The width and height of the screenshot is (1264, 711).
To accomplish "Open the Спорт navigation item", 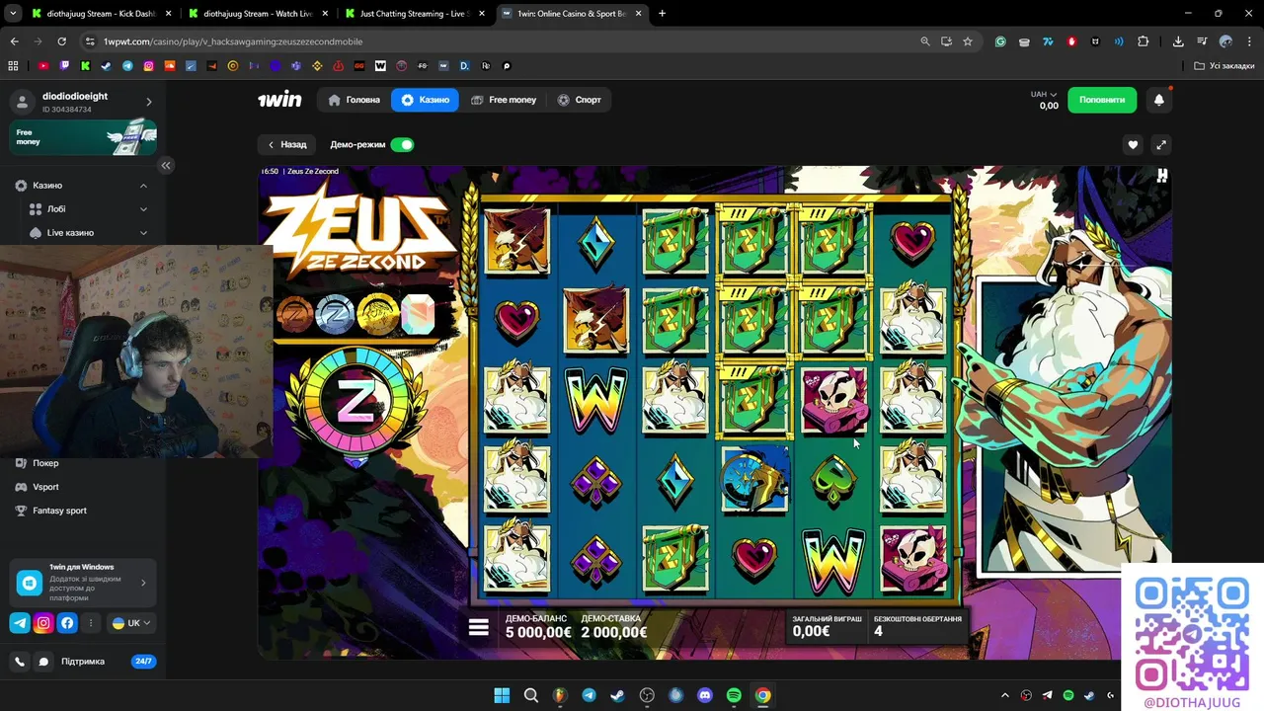I will pyautogui.click(x=579, y=100).
